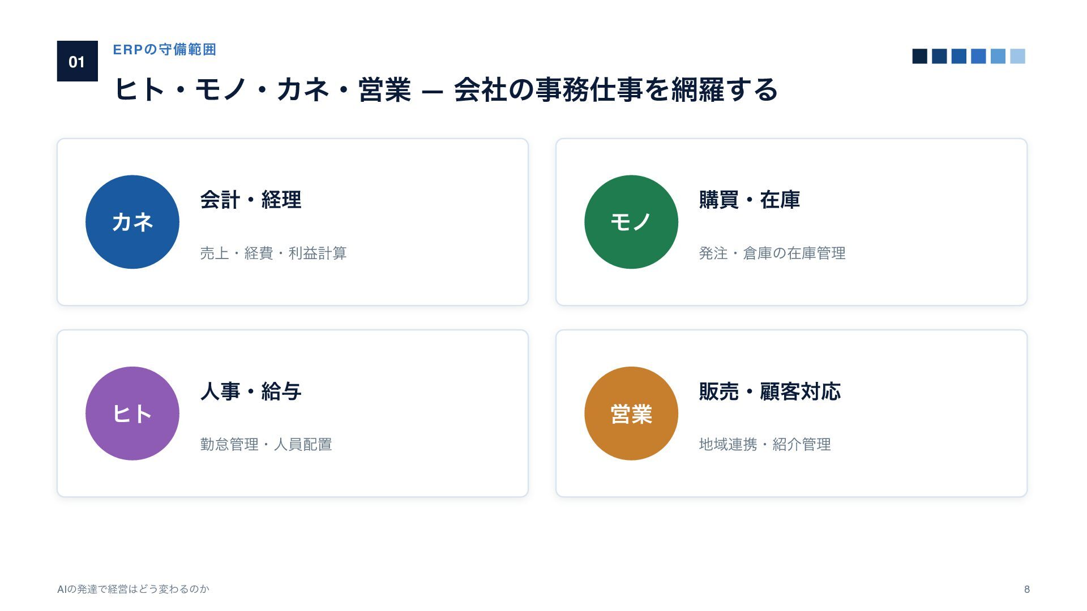Click the 地域連携・紹介管理 description text
The image size is (1087, 611).
(765, 444)
